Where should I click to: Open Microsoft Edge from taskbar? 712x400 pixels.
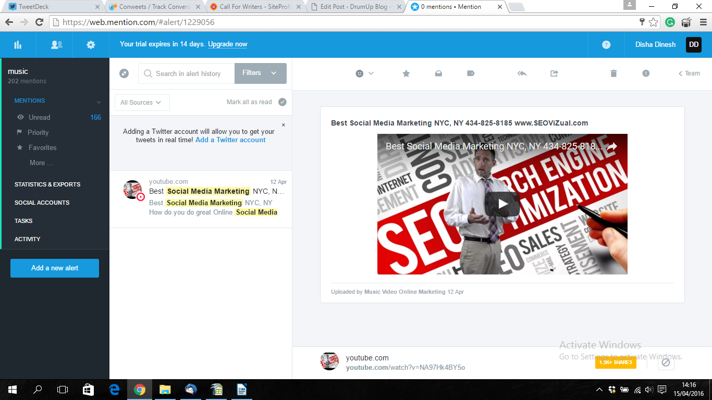(114, 390)
